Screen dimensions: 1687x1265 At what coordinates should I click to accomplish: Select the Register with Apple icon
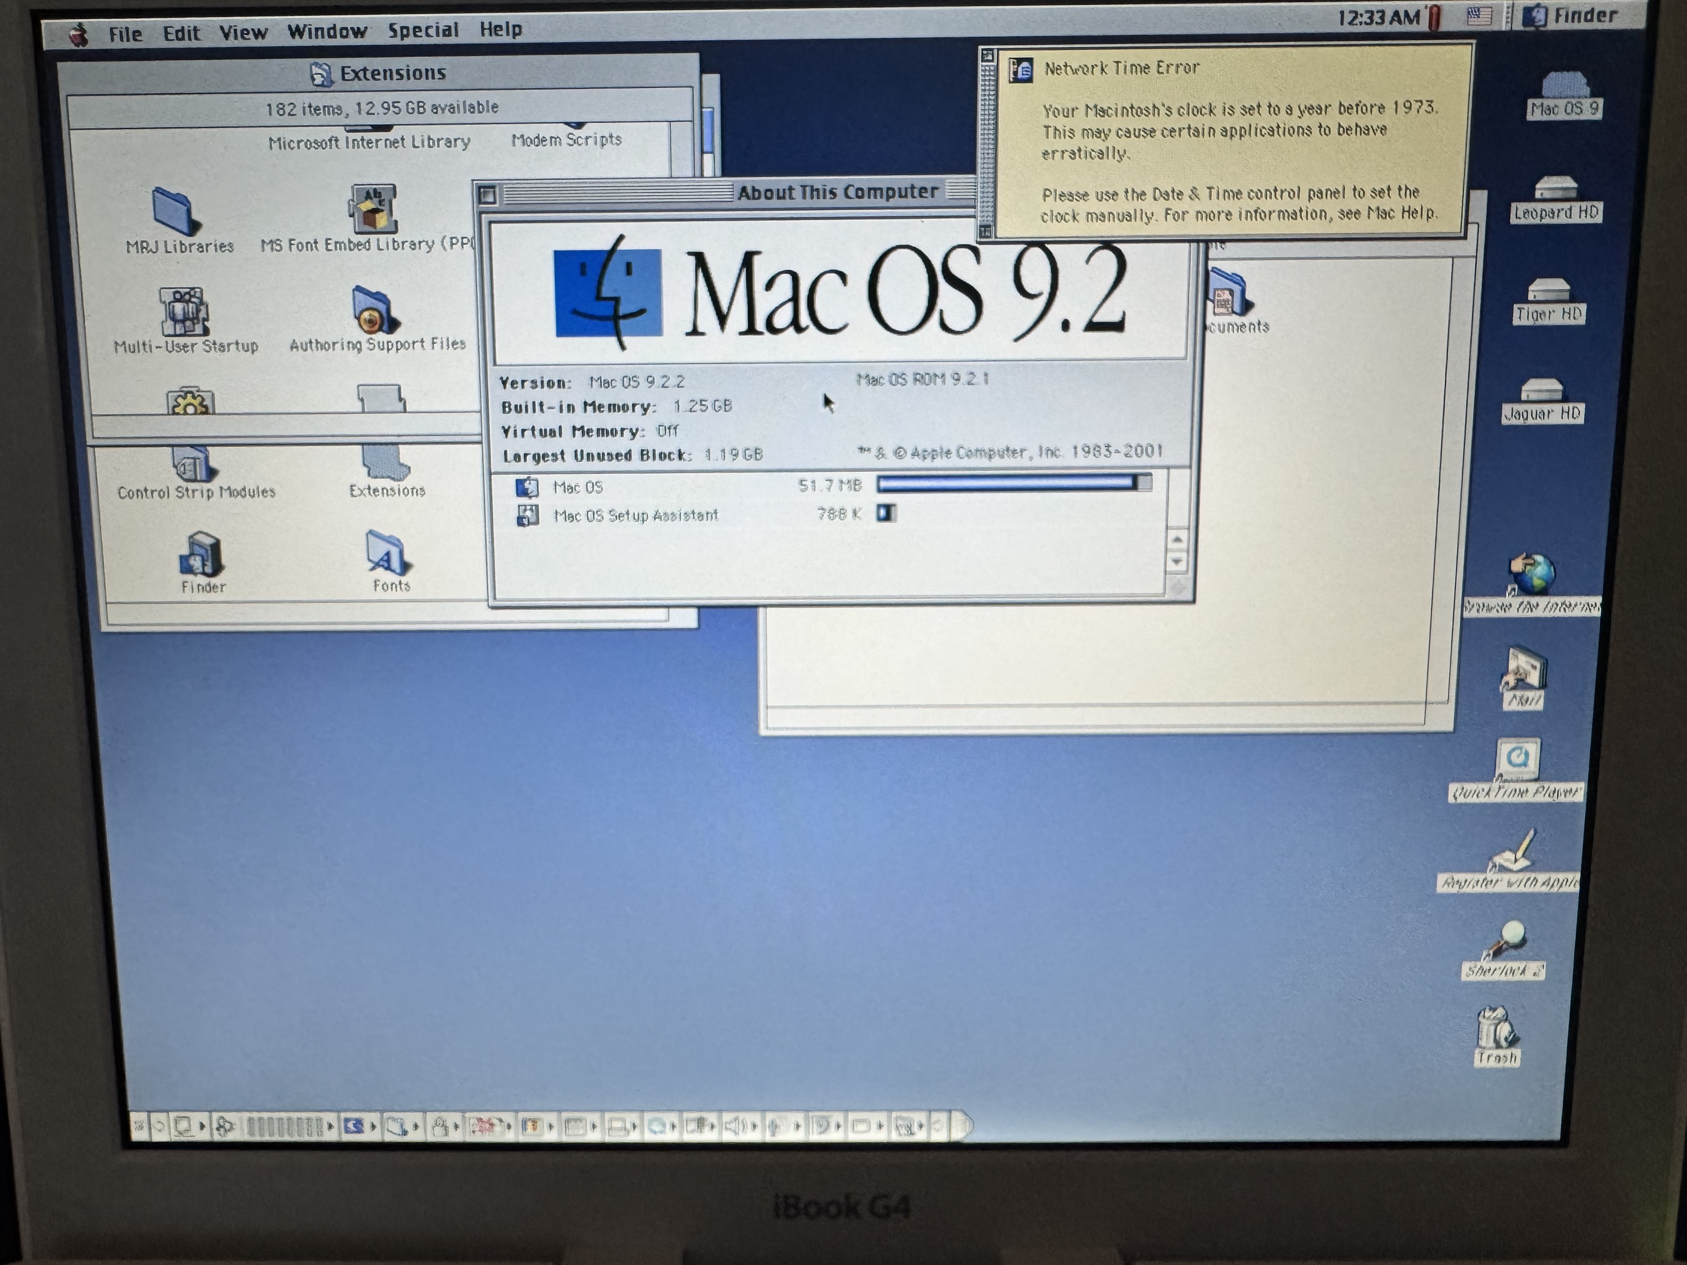(x=1510, y=862)
